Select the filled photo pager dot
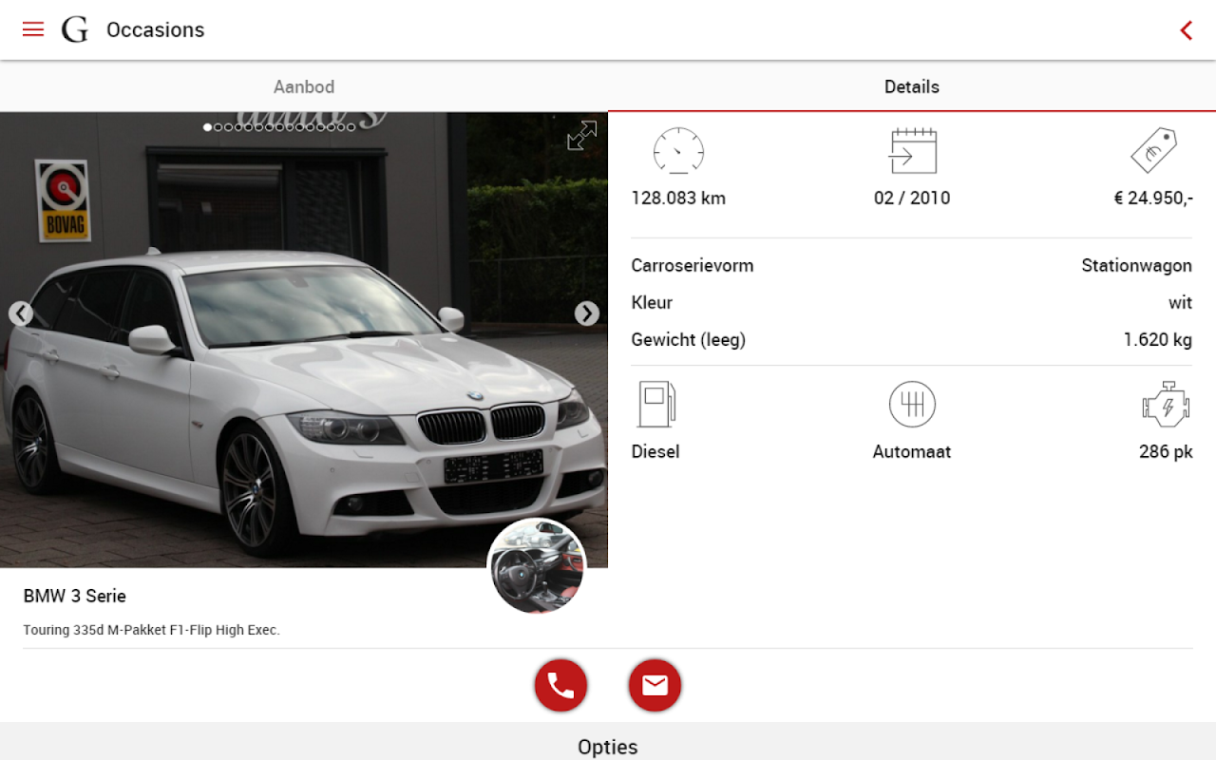The image size is (1216, 760). point(208,126)
